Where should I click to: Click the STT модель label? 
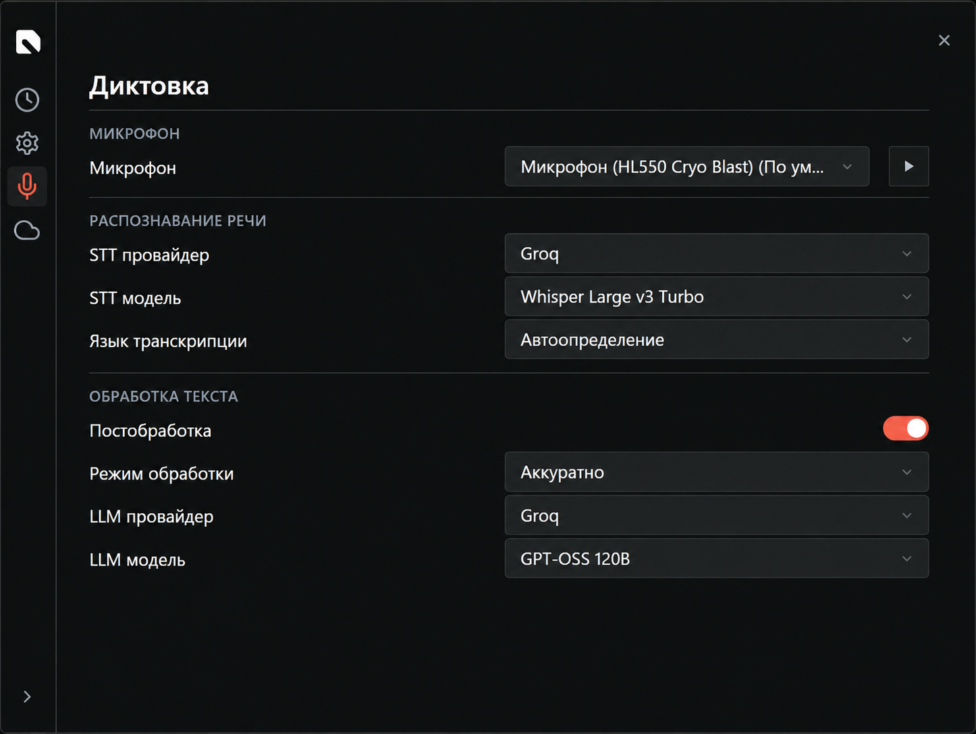135,298
